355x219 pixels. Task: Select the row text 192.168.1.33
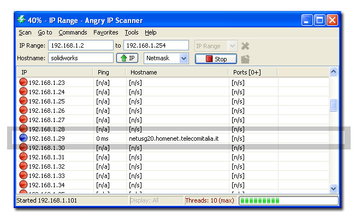(46, 176)
